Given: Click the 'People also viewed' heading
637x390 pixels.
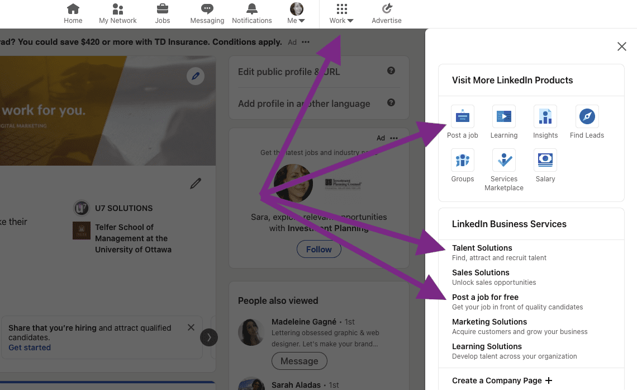Looking at the screenshot, I should click(278, 301).
